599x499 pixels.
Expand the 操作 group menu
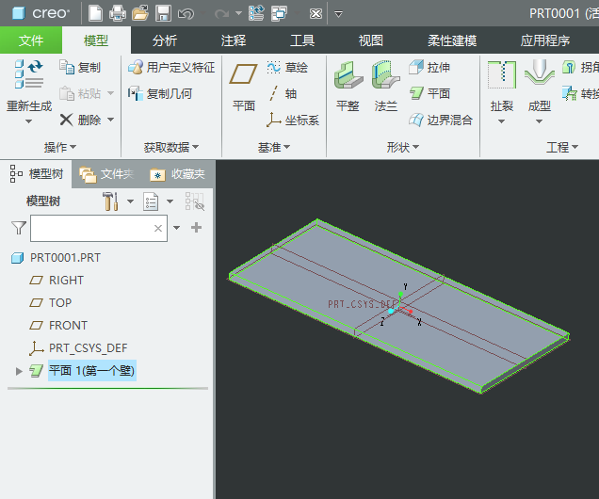(60, 147)
